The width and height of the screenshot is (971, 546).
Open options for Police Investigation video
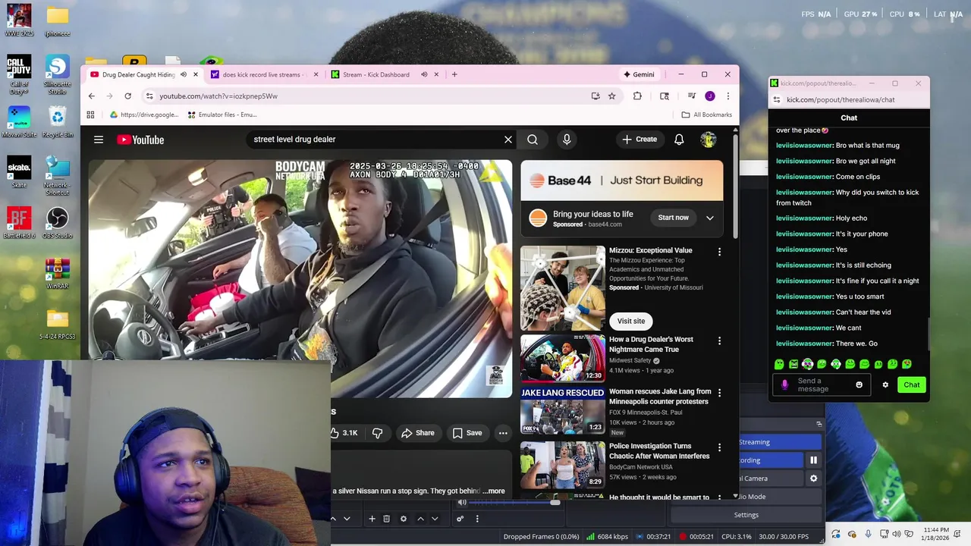[x=719, y=448]
